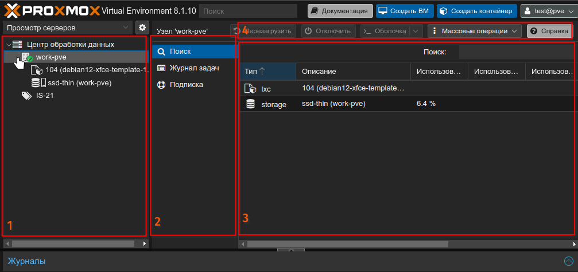Click the tag icon beside IS-21
Image resolution: width=578 pixels, height=272 pixels.
[x=26, y=96]
